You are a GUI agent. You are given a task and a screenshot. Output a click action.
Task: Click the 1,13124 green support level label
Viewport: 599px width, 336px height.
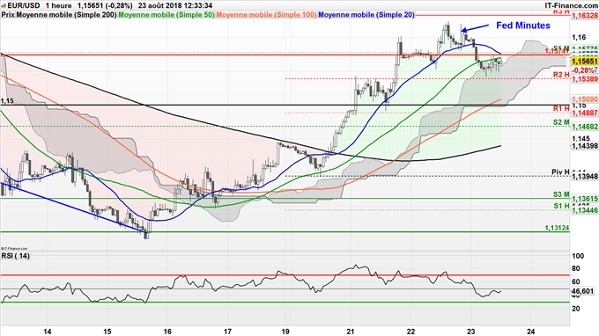click(x=557, y=228)
